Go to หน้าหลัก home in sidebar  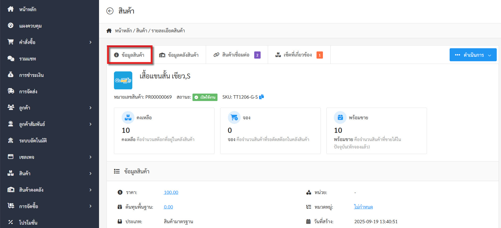pos(27,9)
